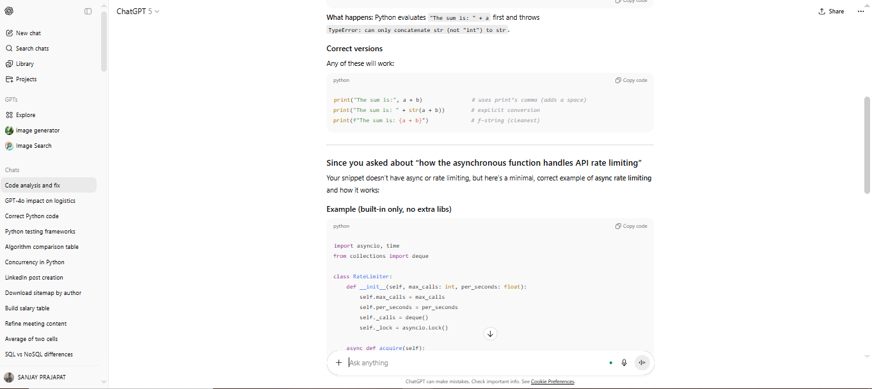Open the ChatGPT 5 model selector
This screenshot has height=389, width=872.
click(138, 11)
